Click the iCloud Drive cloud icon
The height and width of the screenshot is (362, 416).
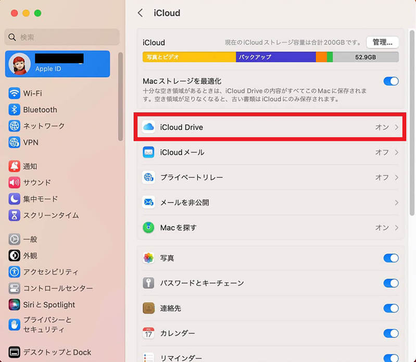click(x=148, y=127)
